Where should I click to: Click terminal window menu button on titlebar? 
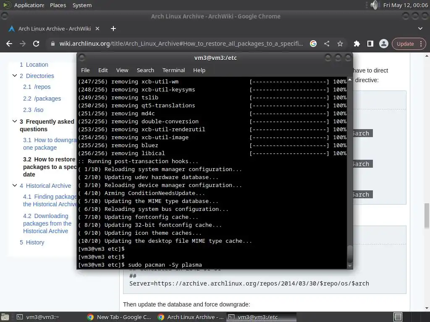tap(82, 57)
